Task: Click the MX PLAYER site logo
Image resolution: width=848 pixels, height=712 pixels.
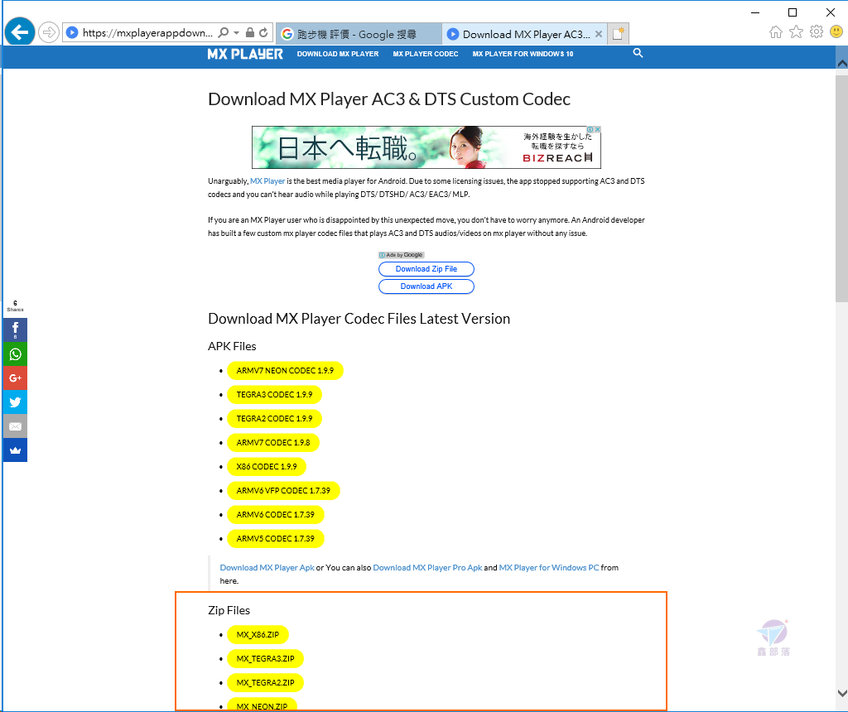Action: coord(245,54)
